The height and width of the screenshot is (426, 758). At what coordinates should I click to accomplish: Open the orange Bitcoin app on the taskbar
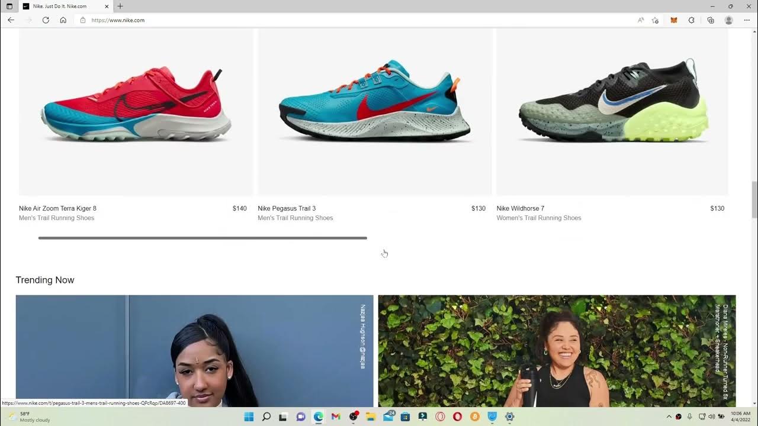[x=474, y=417]
